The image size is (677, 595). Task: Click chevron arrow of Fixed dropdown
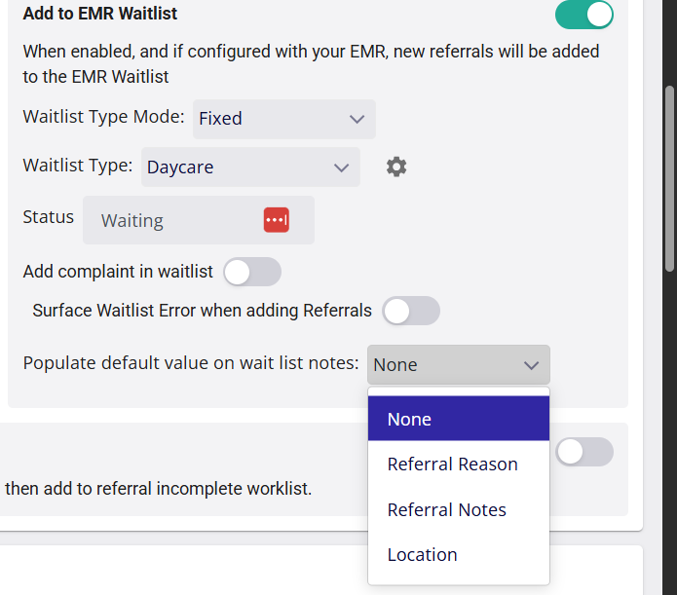(x=357, y=119)
